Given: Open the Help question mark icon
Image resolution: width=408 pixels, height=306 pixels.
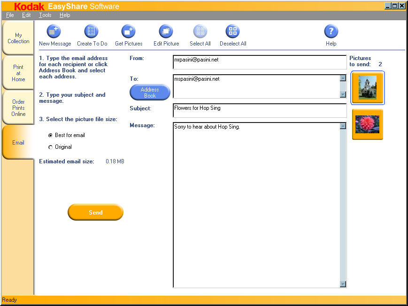Looking at the screenshot, I should click(x=331, y=32).
